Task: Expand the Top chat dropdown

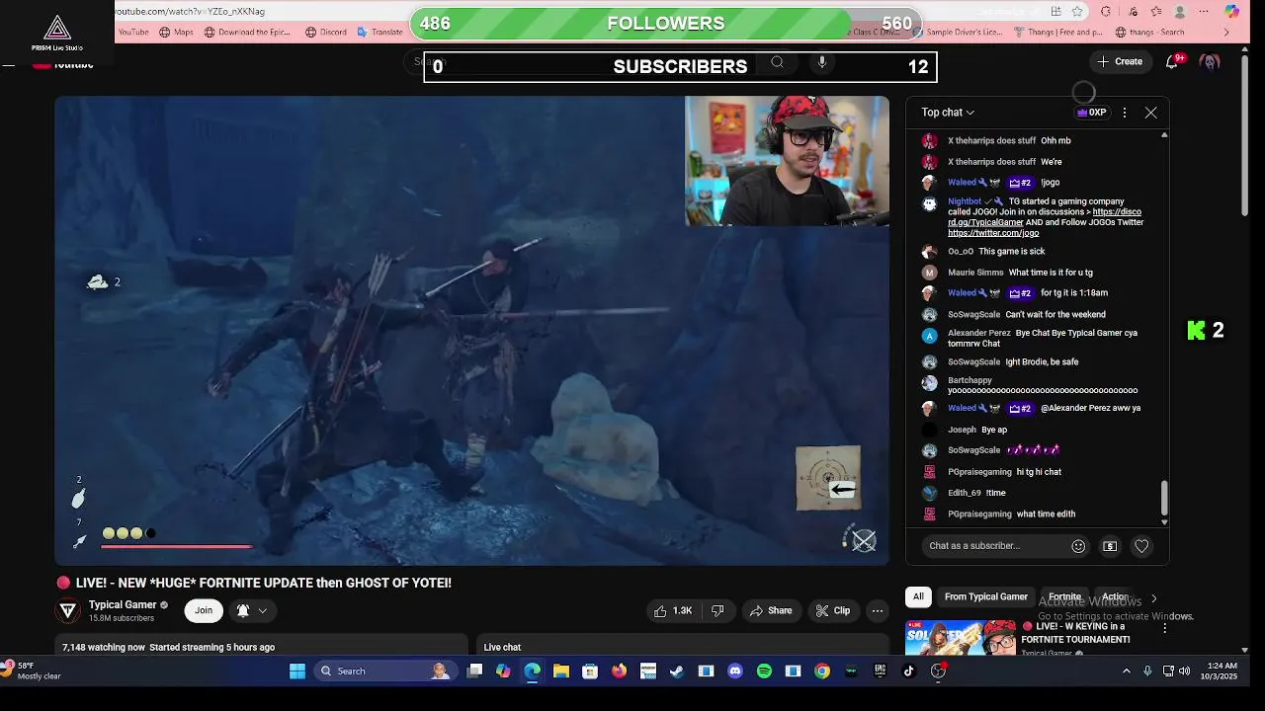Action: 948,113
